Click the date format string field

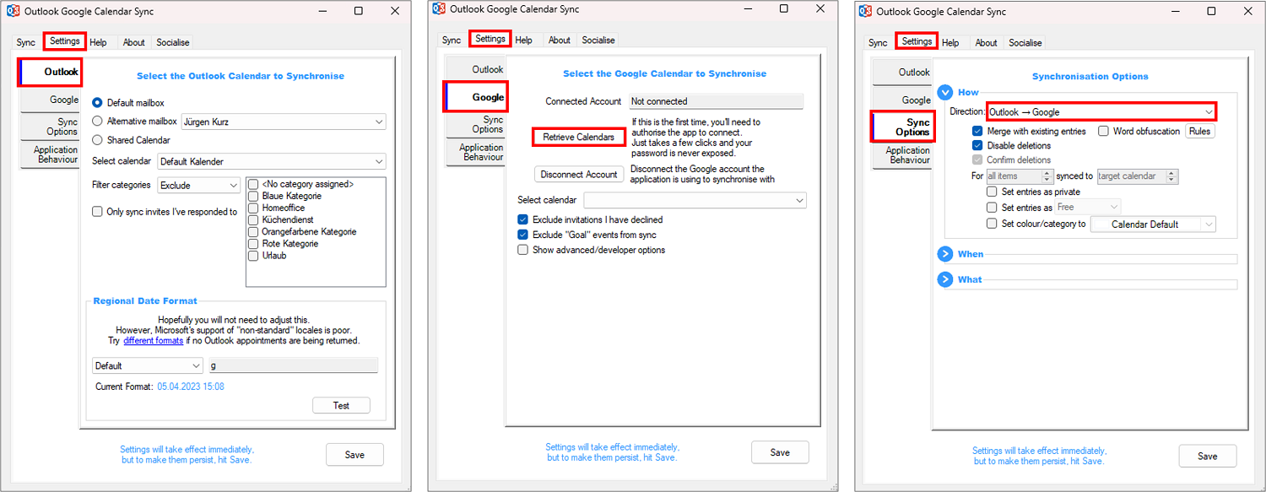click(293, 366)
